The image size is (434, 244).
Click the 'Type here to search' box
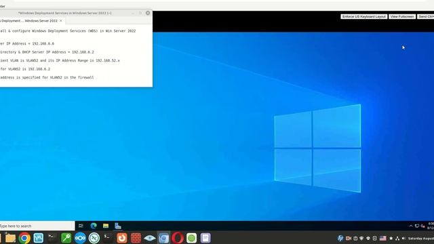pos(37,226)
